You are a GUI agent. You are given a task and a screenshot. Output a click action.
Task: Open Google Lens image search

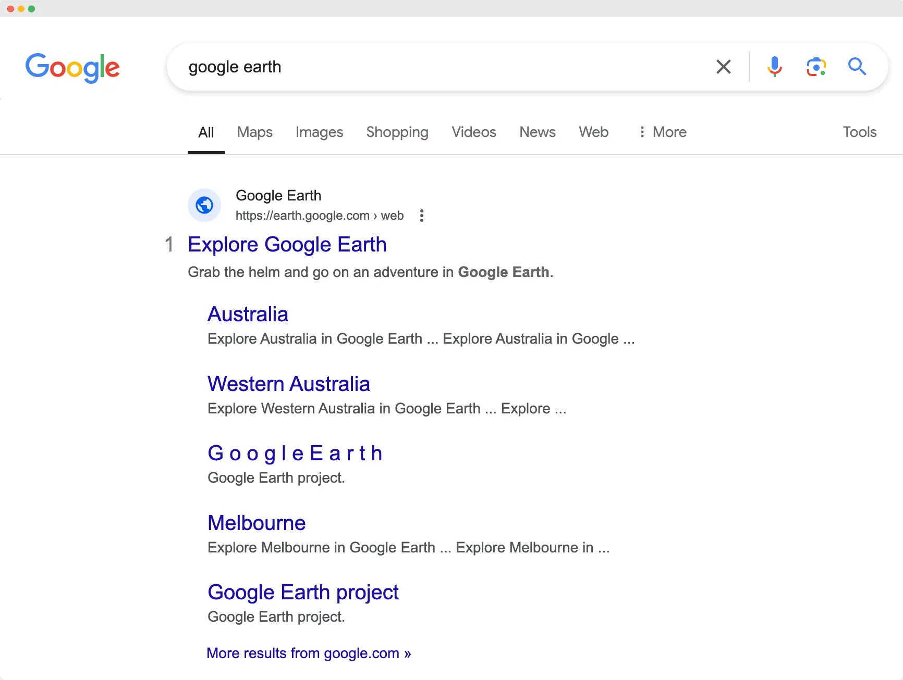point(816,67)
